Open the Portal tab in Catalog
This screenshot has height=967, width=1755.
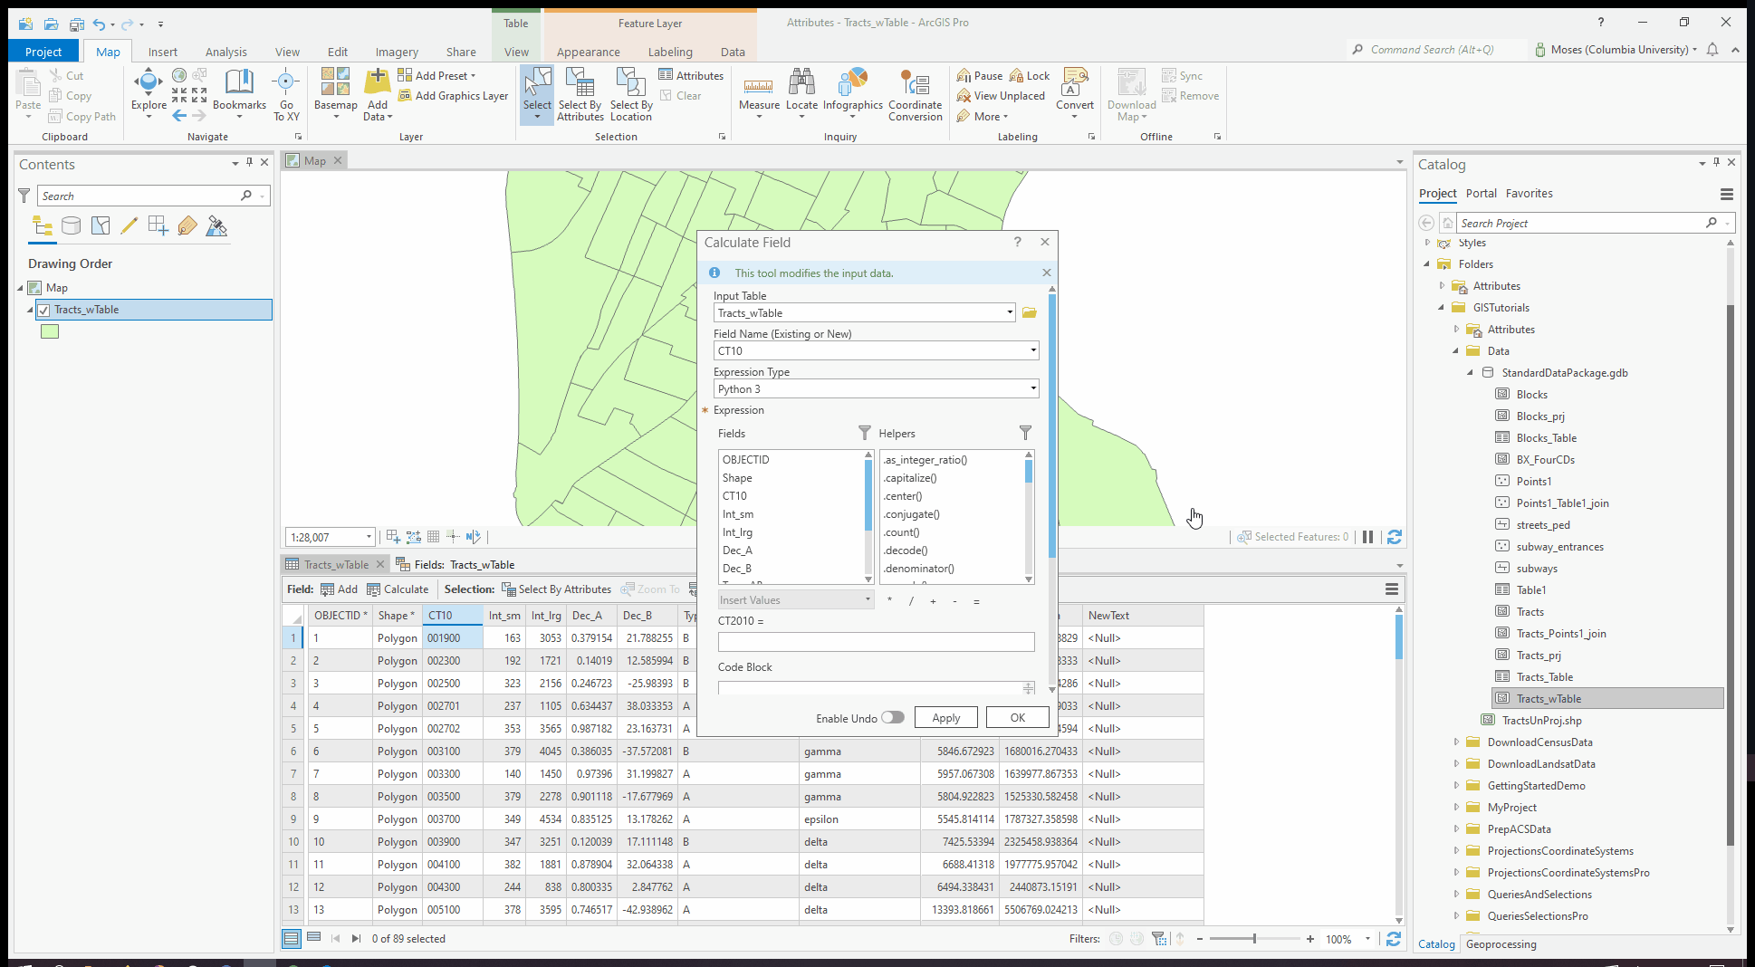[x=1482, y=193]
